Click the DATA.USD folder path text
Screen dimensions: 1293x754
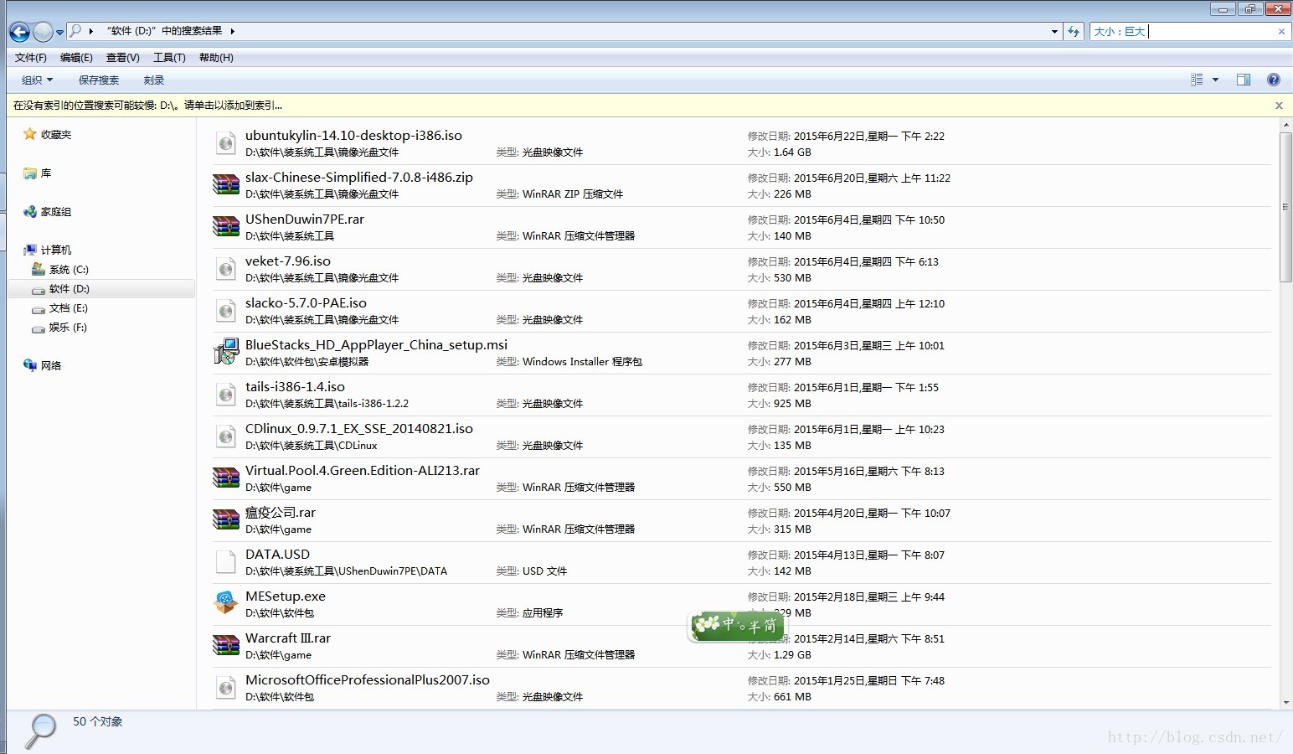tap(346, 571)
